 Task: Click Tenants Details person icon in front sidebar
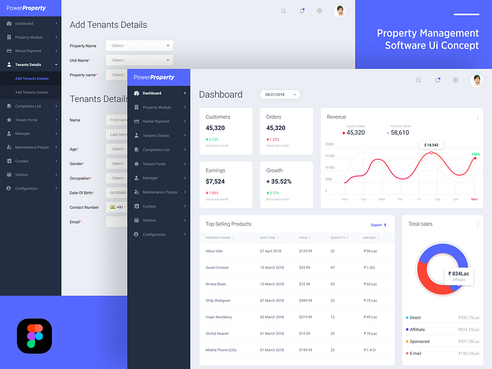[x=136, y=136]
